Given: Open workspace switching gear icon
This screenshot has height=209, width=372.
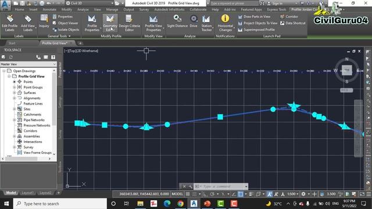Looking at the screenshot, I should click(303, 194).
